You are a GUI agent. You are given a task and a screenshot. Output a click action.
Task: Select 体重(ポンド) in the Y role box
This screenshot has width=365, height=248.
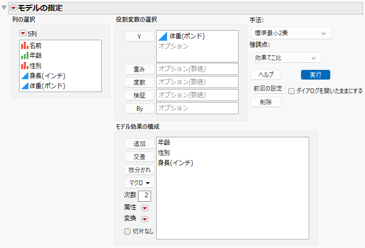[197, 36]
